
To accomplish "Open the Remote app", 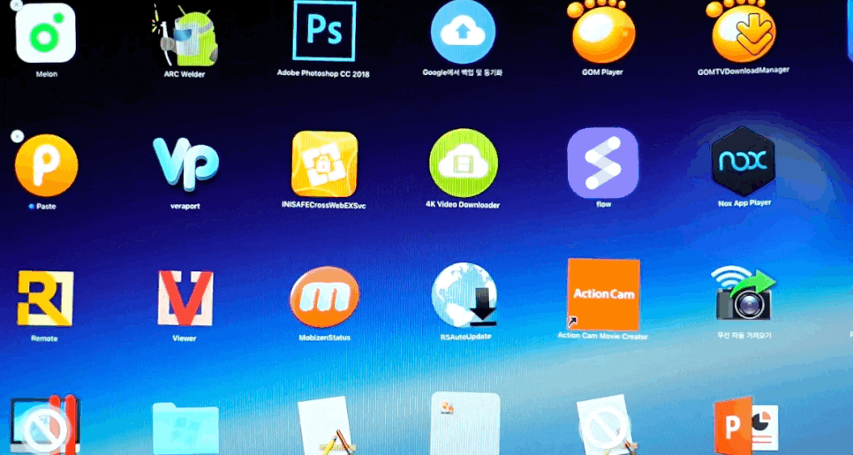I will click(45, 299).
